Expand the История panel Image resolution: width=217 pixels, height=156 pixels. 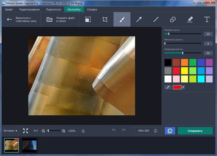click(x=11, y=131)
